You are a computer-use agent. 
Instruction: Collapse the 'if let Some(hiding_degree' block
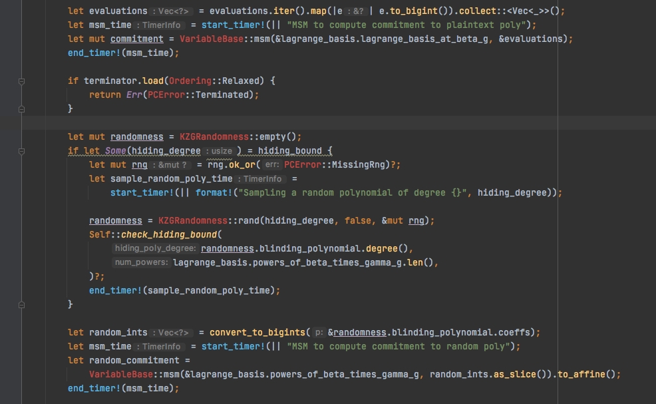[21, 151]
